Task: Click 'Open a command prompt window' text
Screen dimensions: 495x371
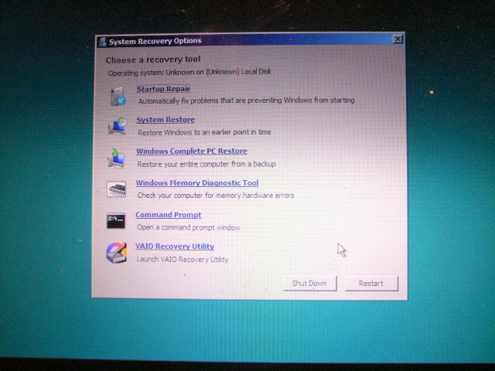Action: 189,227
